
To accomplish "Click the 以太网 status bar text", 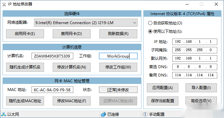I will (x=13, y=114).
